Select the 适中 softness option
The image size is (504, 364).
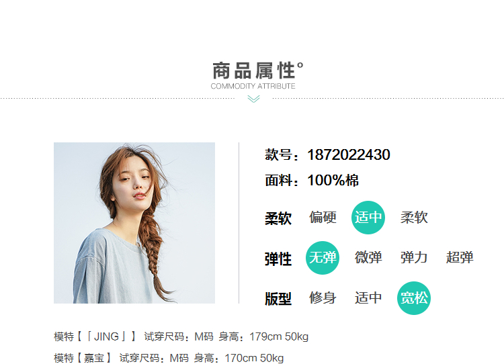(368, 218)
